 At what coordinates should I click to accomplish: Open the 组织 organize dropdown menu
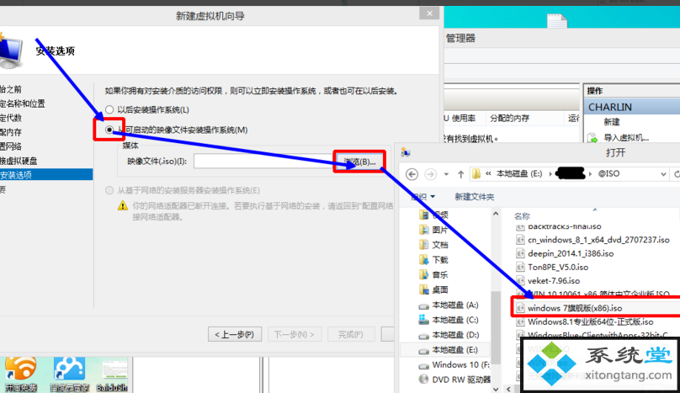pyautogui.click(x=422, y=197)
